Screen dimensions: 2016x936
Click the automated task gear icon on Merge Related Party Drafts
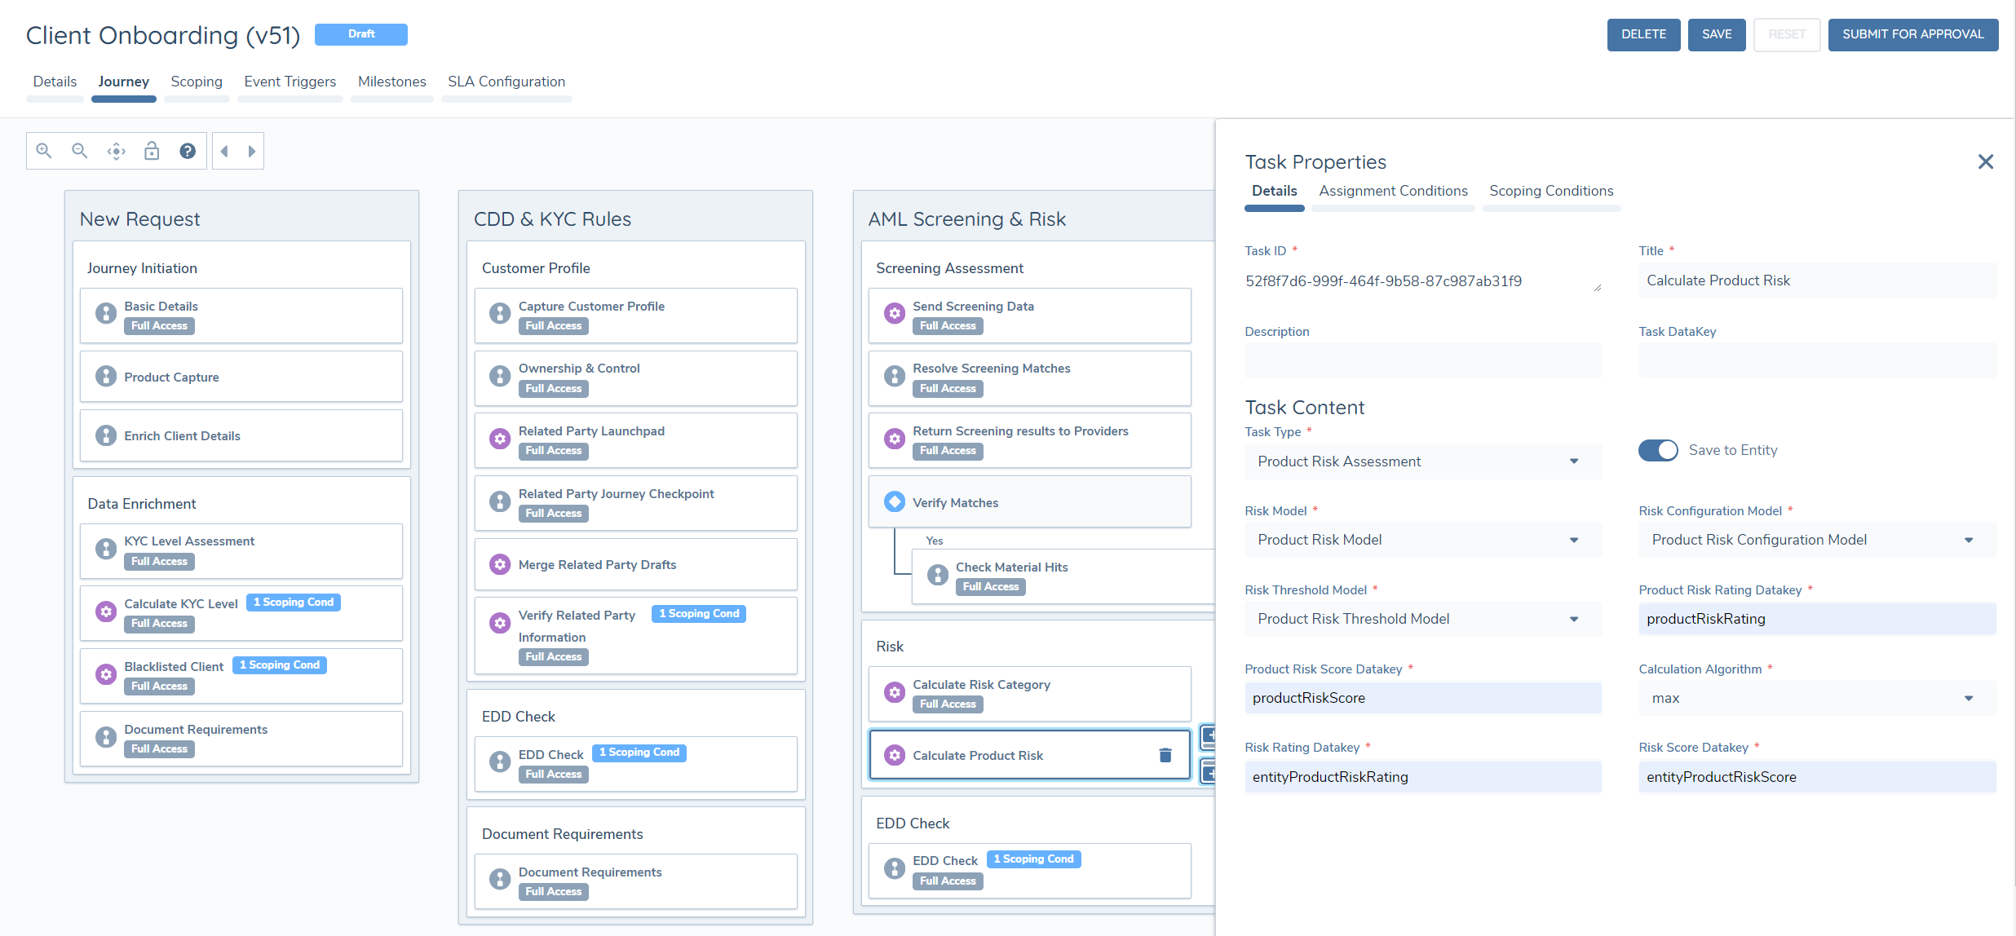(500, 563)
